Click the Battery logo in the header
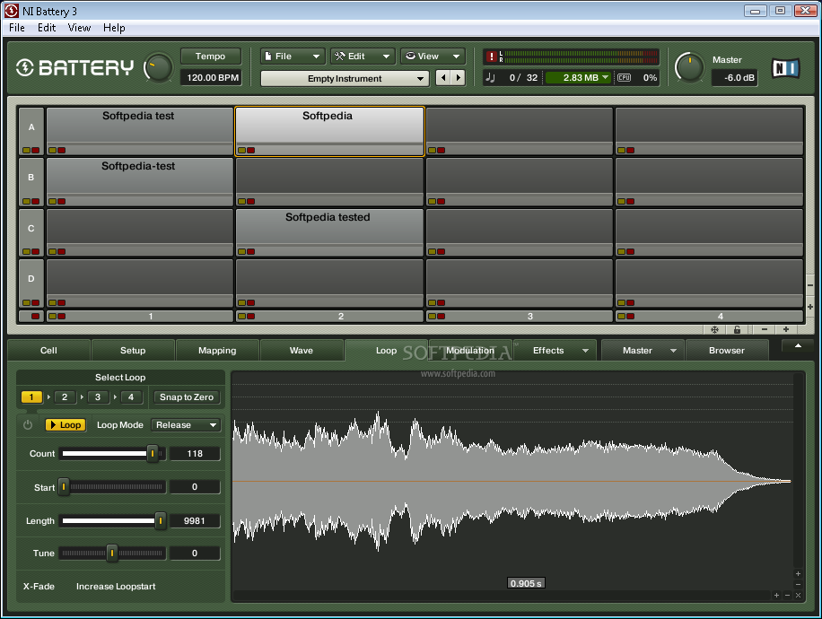This screenshot has width=822, height=619. (75, 67)
